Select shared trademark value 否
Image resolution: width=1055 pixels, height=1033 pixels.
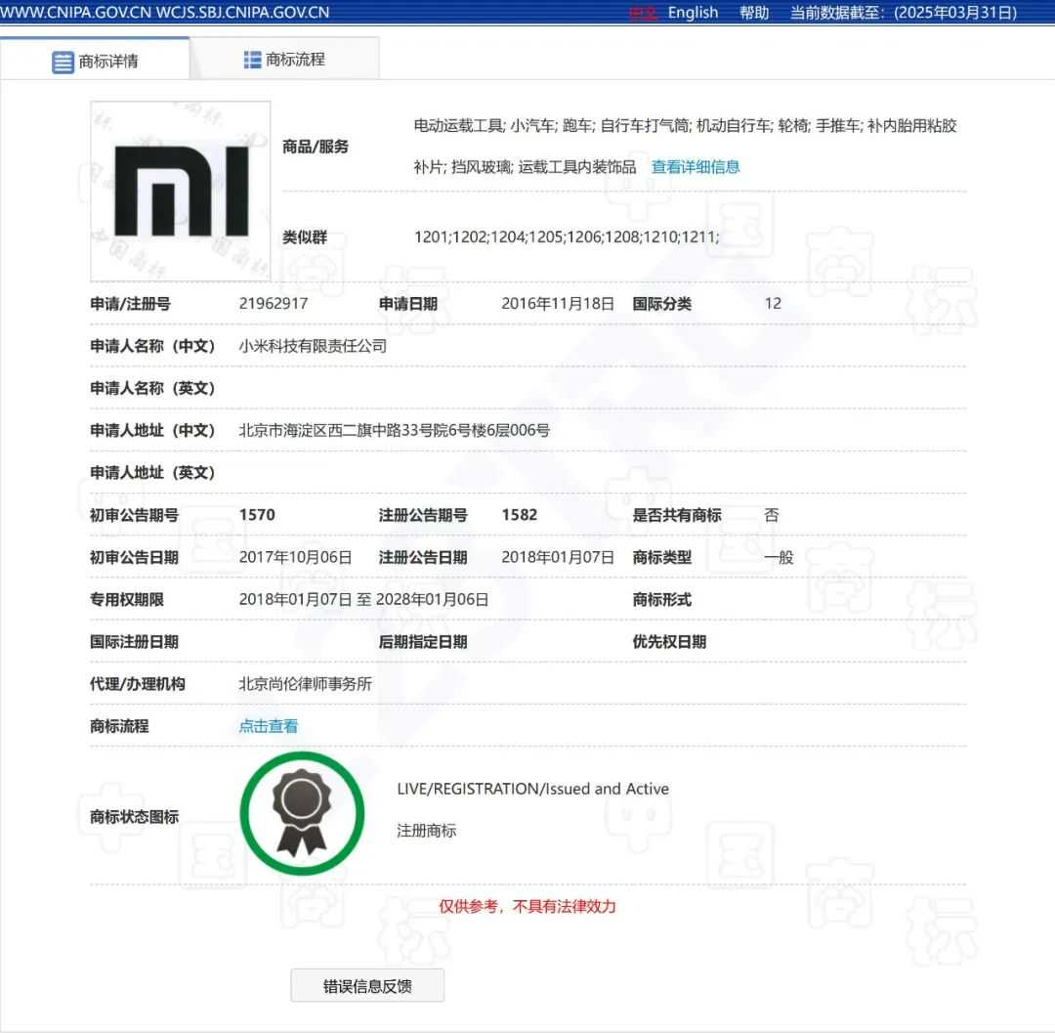(772, 515)
